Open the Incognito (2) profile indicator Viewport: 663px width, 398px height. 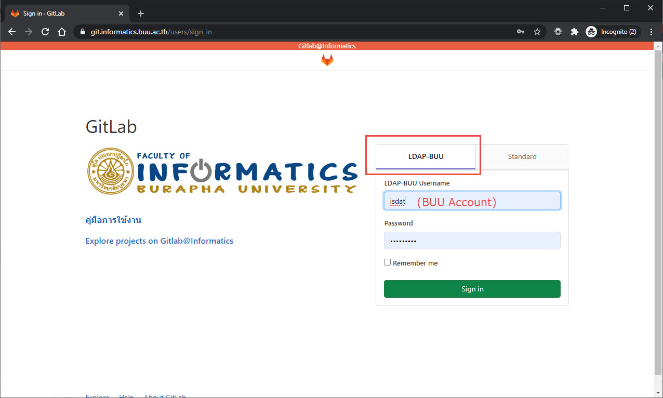point(612,32)
